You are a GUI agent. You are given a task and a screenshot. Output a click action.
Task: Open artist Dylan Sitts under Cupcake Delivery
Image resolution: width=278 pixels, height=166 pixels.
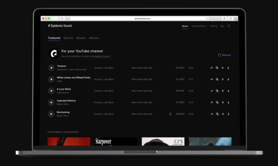pyautogui.click(x=63, y=104)
